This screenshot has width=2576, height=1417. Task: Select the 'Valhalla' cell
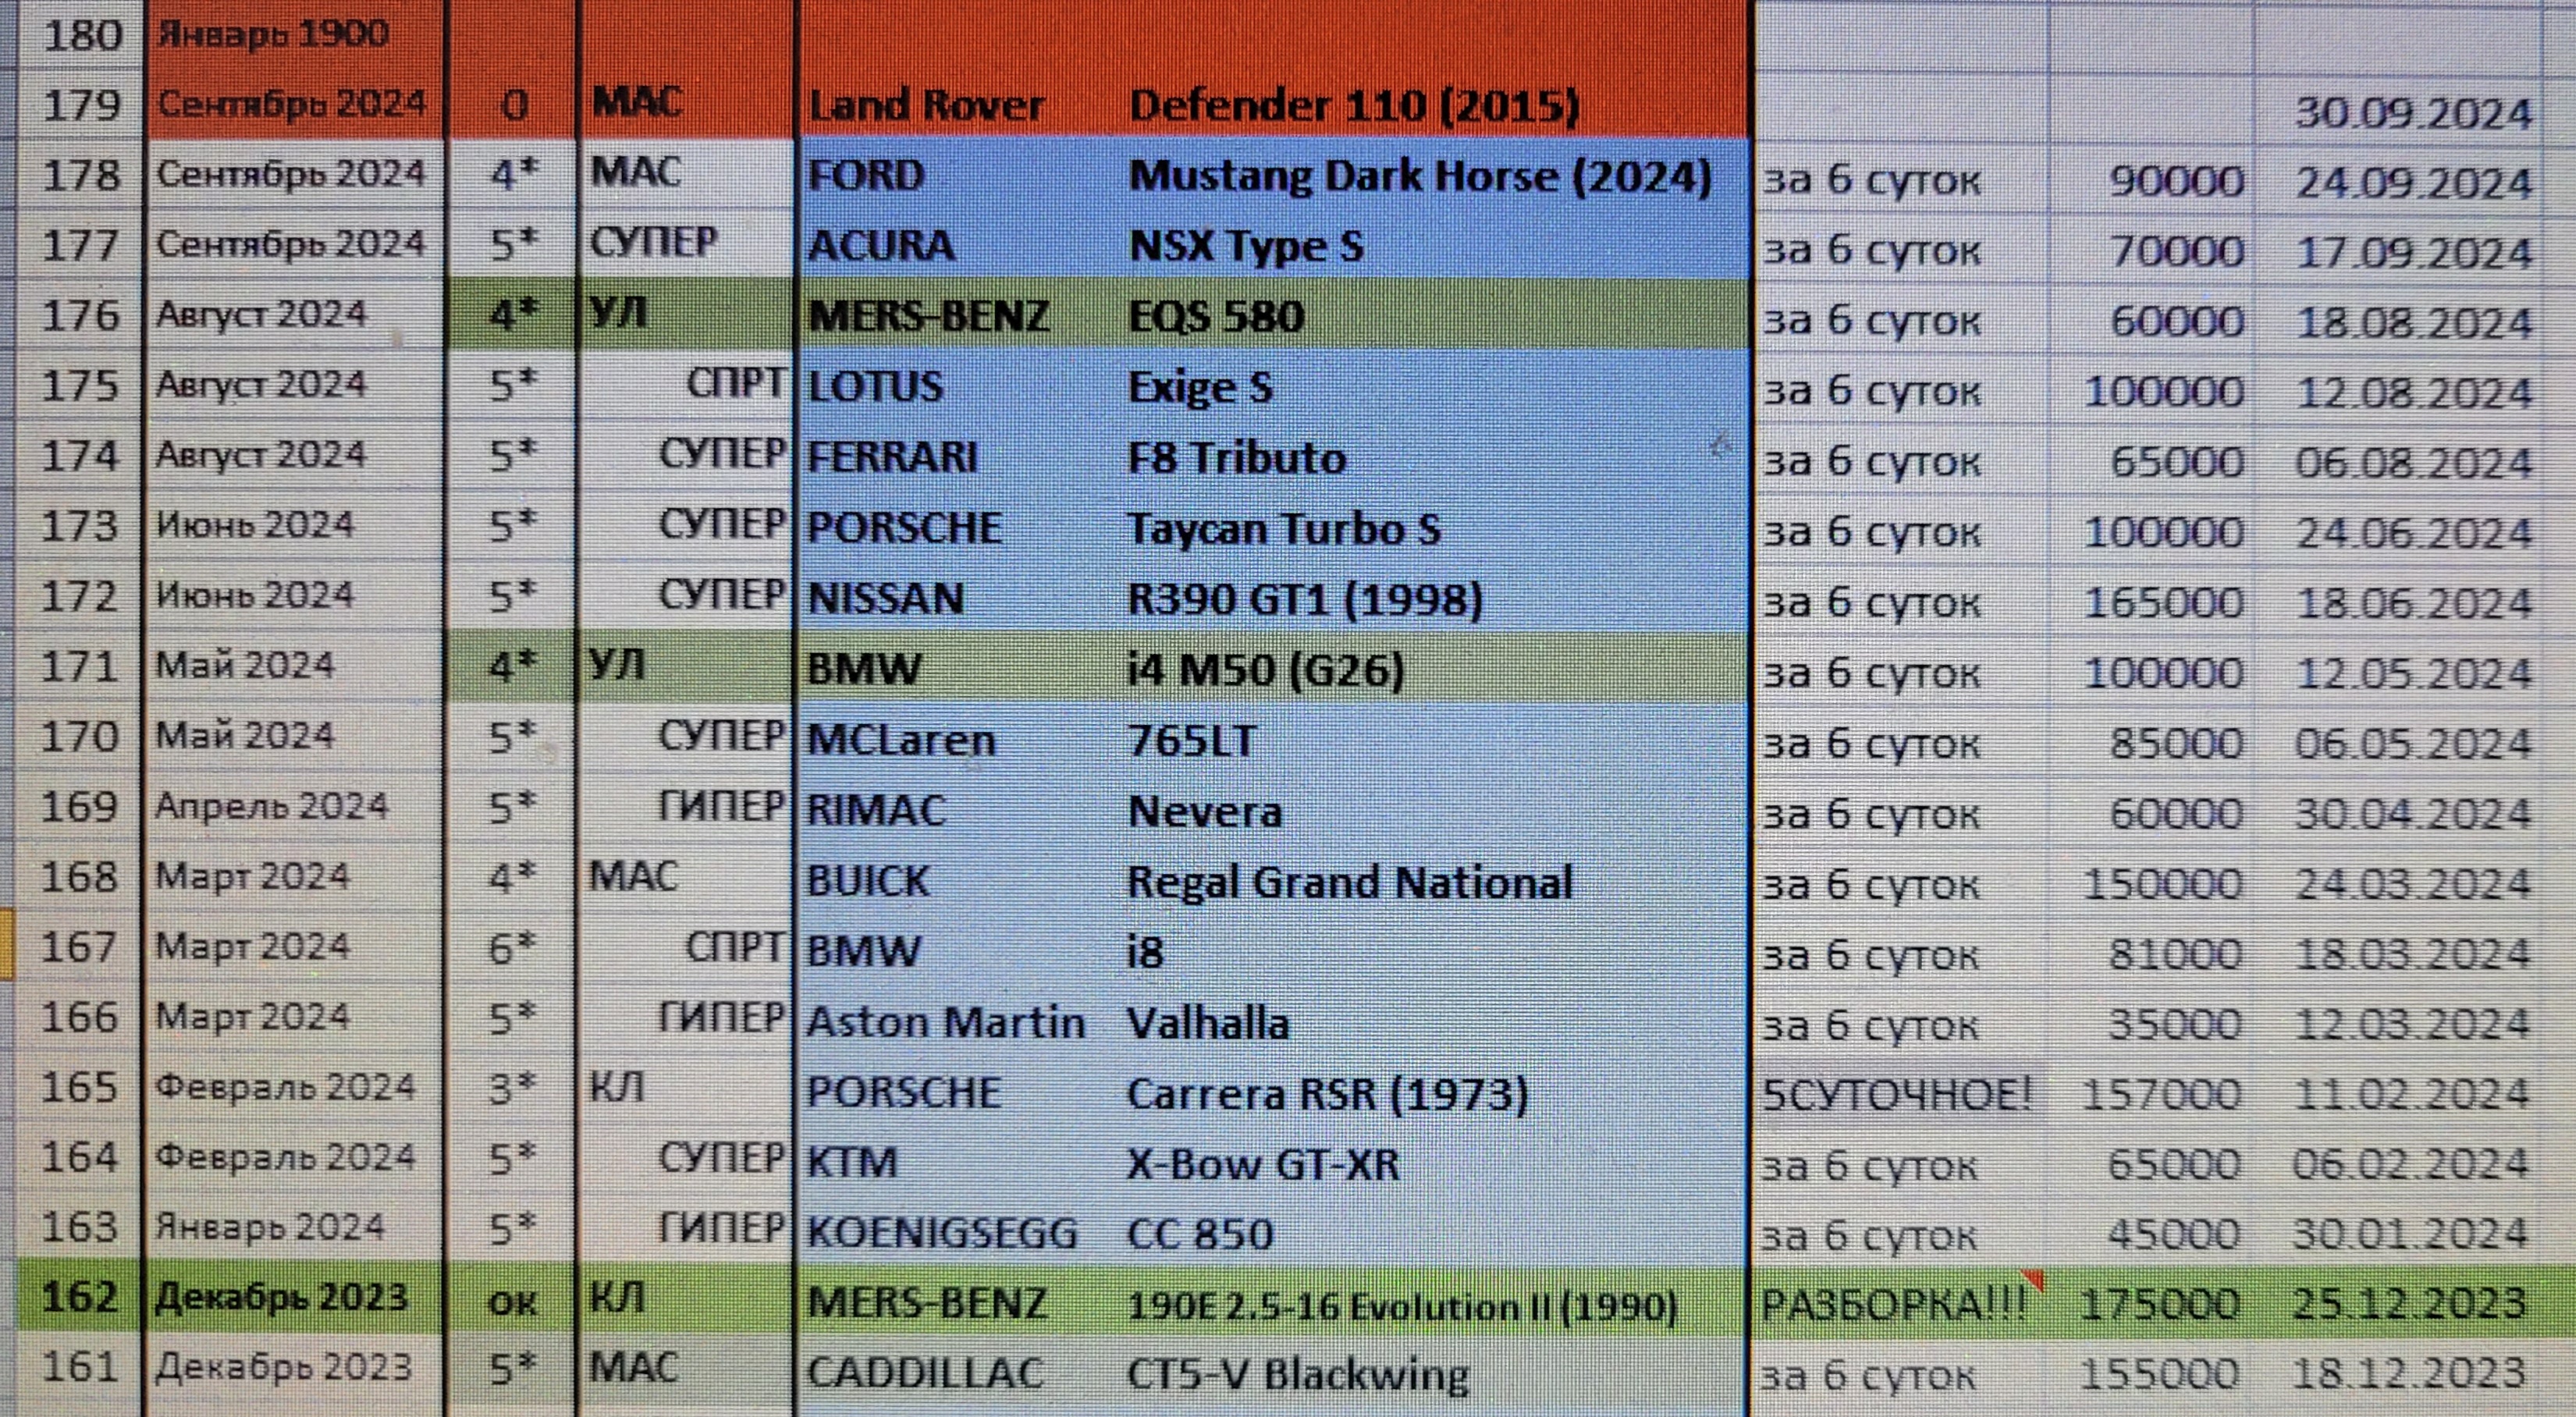1436,1021
